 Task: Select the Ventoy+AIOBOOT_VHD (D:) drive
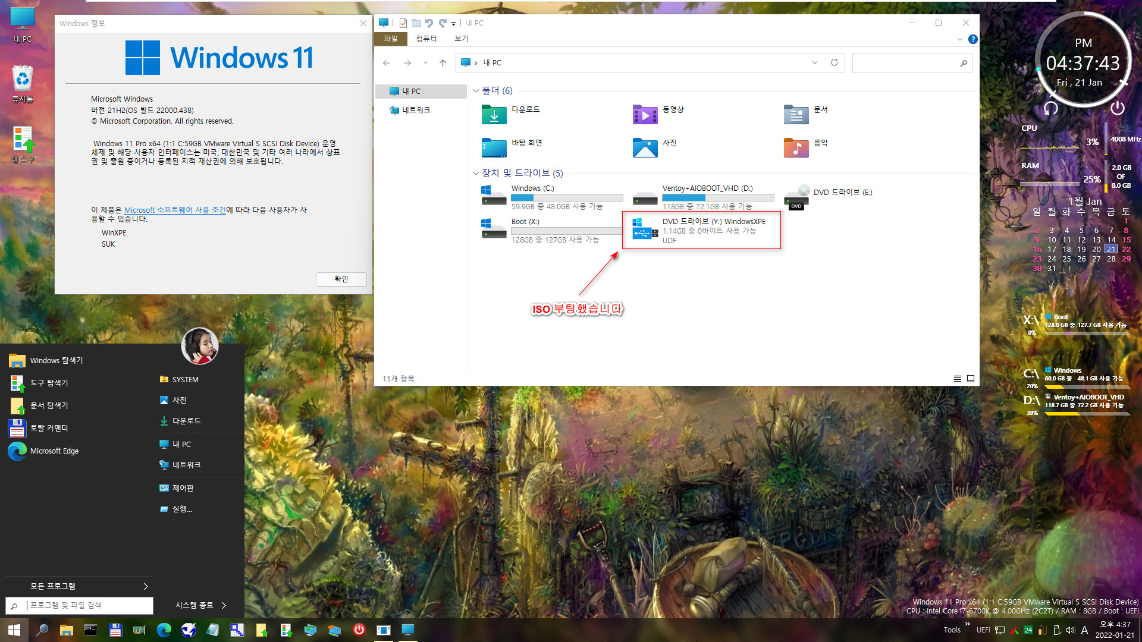pyautogui.click(x=703, y=197)
